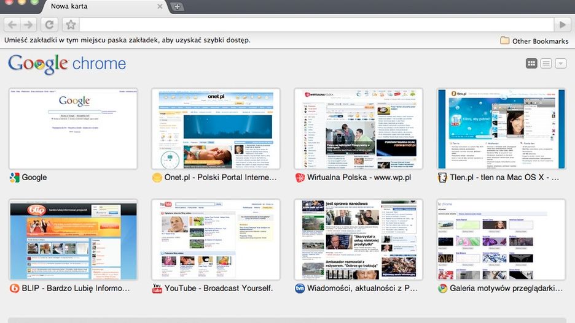Open YouTube - Broadcast Yourself link

219,288
